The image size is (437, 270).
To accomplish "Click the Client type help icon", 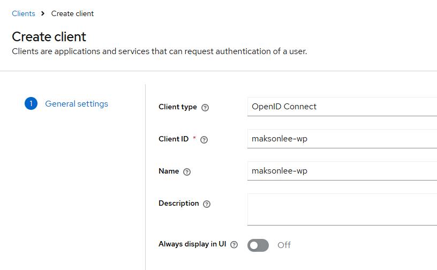I will click(205, 107).
